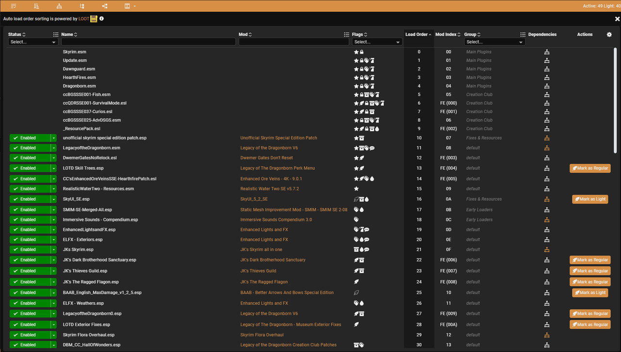Open dependencies icon for Immersive Sounds - Compendium.esp
The height and width of the screenshot is (352, 621).
[x=547, y=219]
